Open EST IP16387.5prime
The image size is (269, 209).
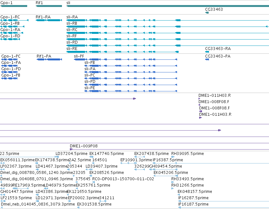[168, 160]
